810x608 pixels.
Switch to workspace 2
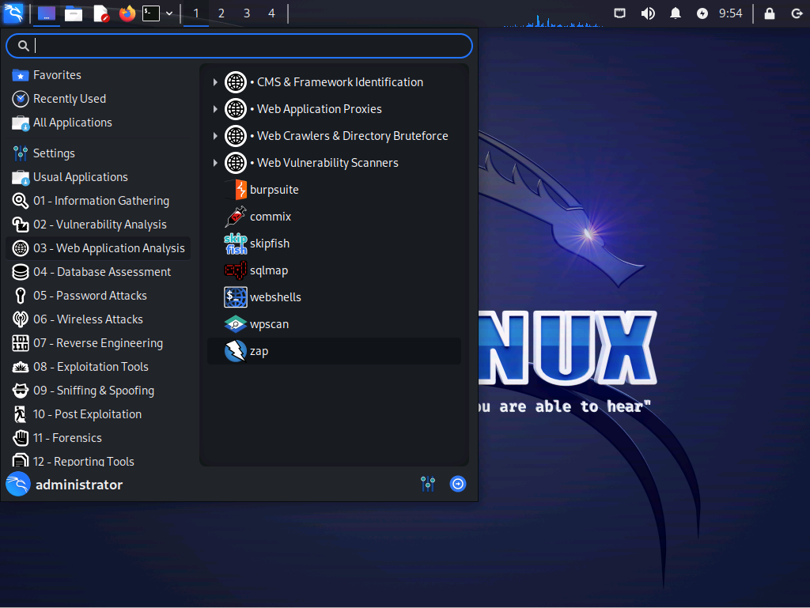(221, 13)
